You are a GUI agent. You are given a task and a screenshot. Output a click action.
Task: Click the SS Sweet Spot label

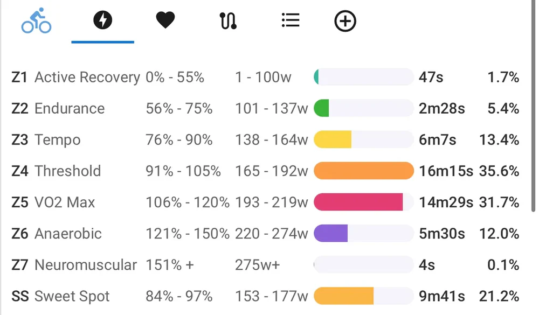pyautogui.click(x=72, y=296)
